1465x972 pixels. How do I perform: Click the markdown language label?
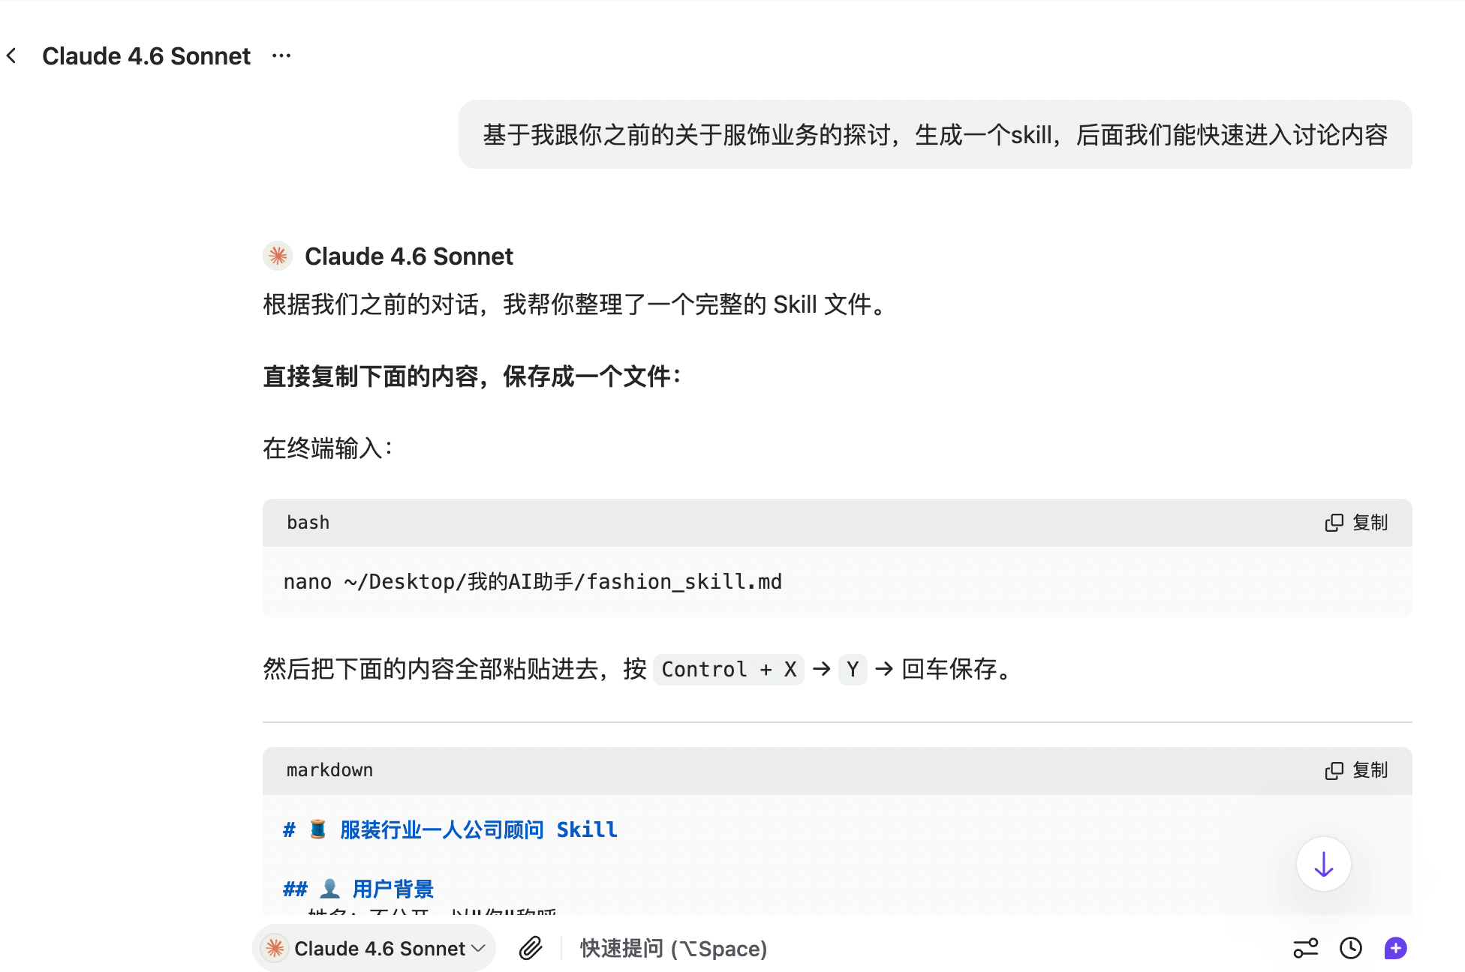coord(329,770)
